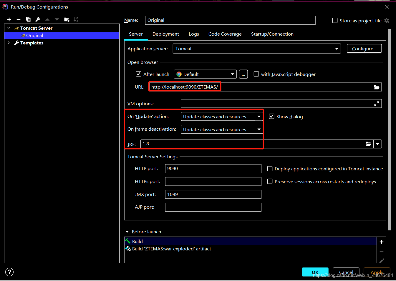Click the Configure... button

(x=364, y=49)
